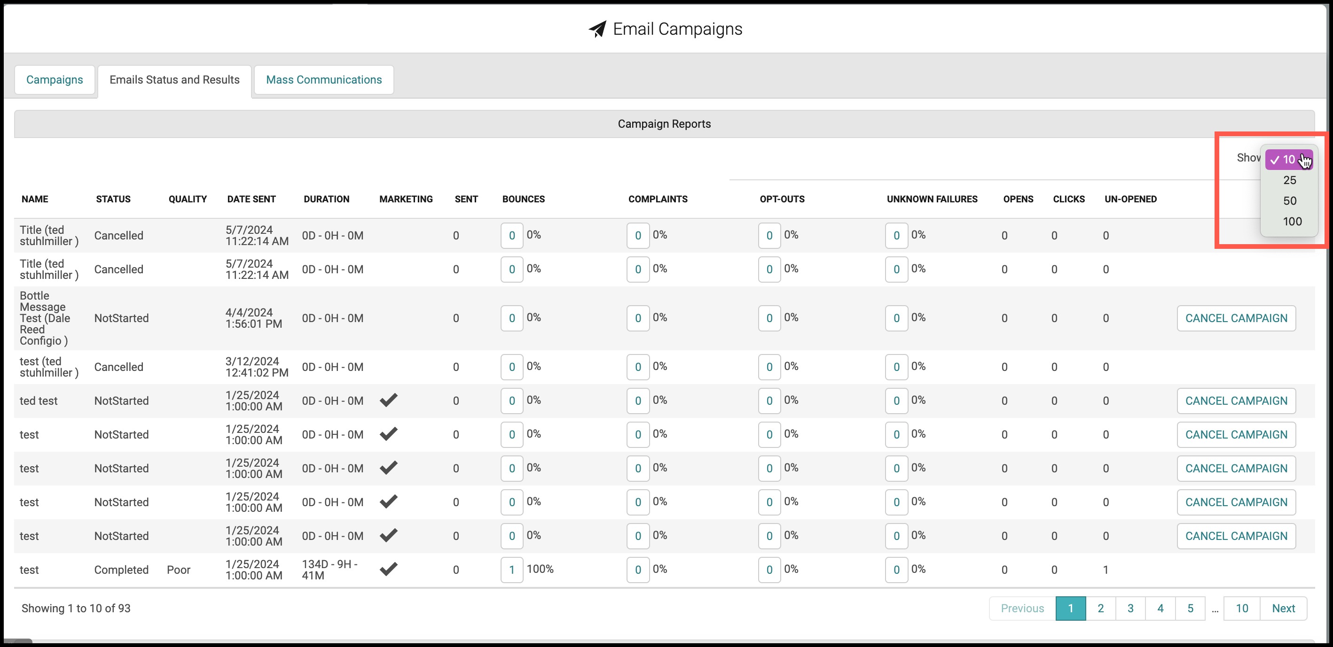Sort table by COMPLAINTS column header
The height and width of the screenshot is (647, 1333).
tap(658, 199)
